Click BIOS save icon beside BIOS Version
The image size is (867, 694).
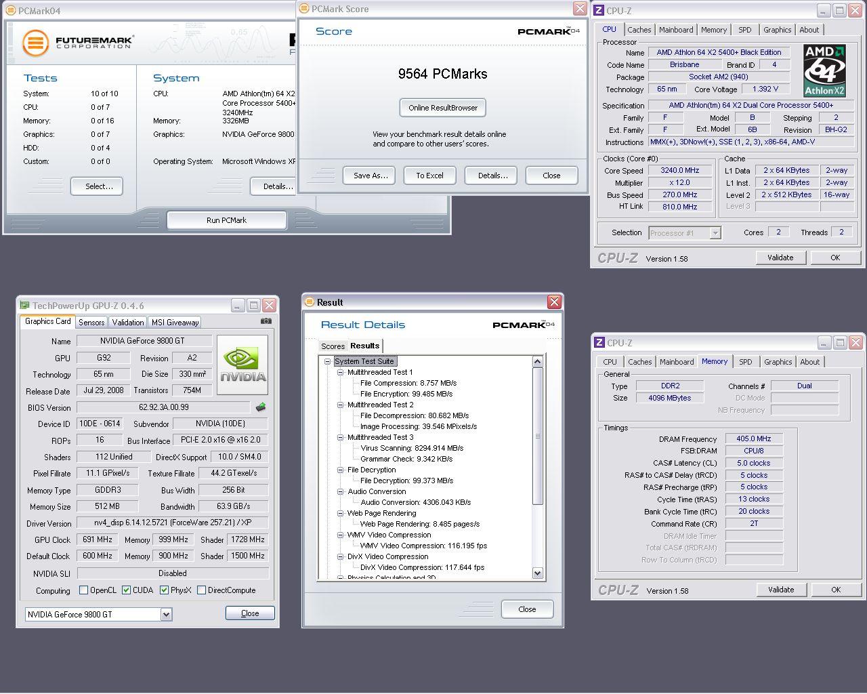click(261, 407)
